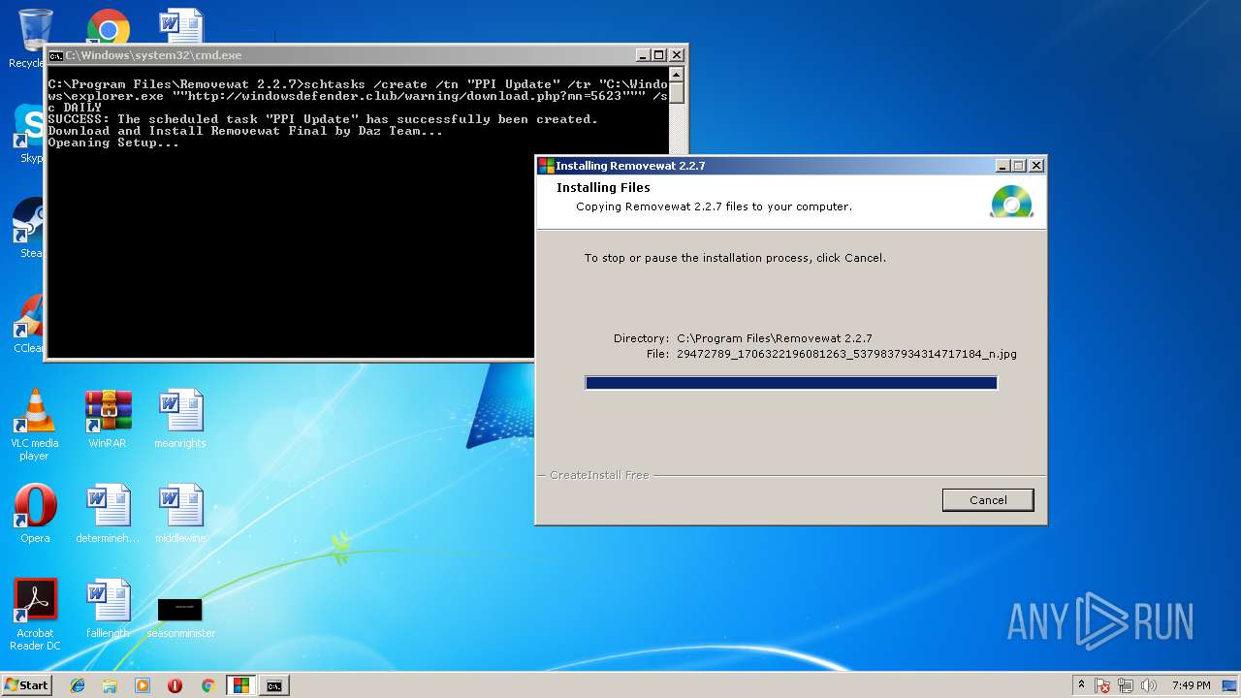
Task: Open cmd.exe system menu icon
Action: coord(56,55)
